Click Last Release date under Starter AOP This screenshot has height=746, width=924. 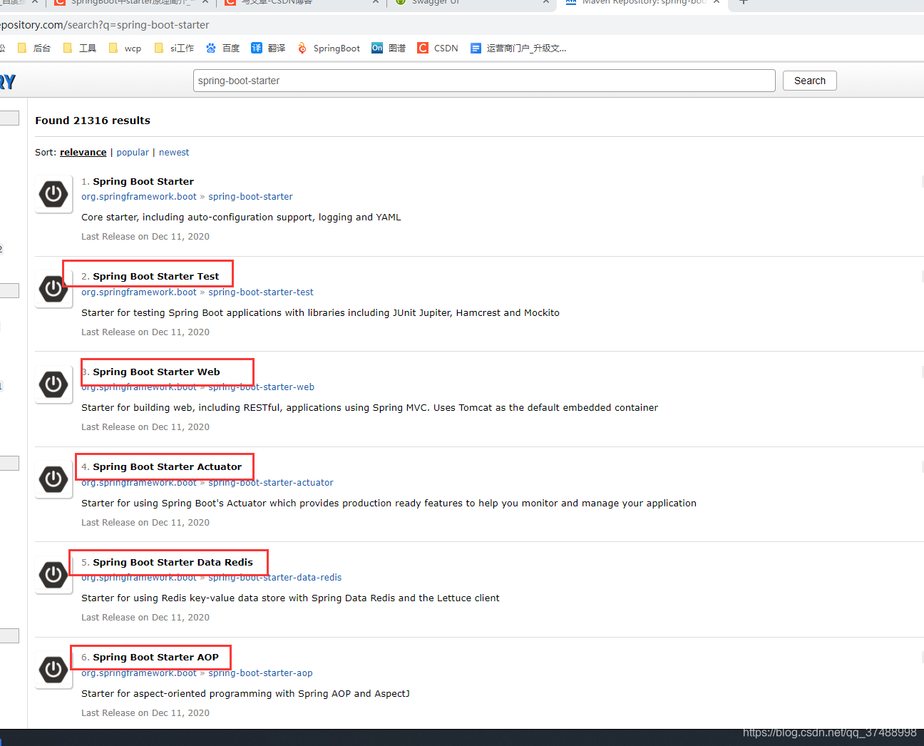point(145,713)
